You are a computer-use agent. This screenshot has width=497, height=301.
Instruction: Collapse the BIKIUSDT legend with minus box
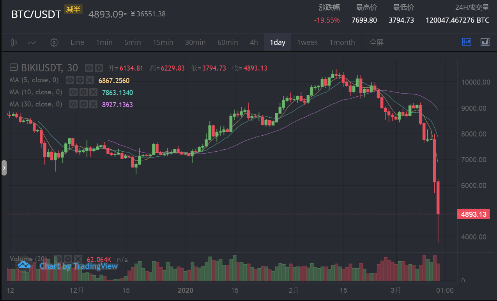tap(14, 67)
